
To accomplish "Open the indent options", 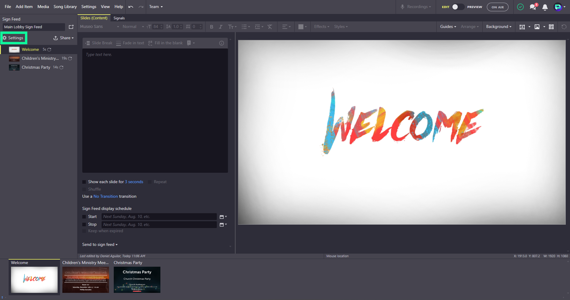I will (259, 27).
